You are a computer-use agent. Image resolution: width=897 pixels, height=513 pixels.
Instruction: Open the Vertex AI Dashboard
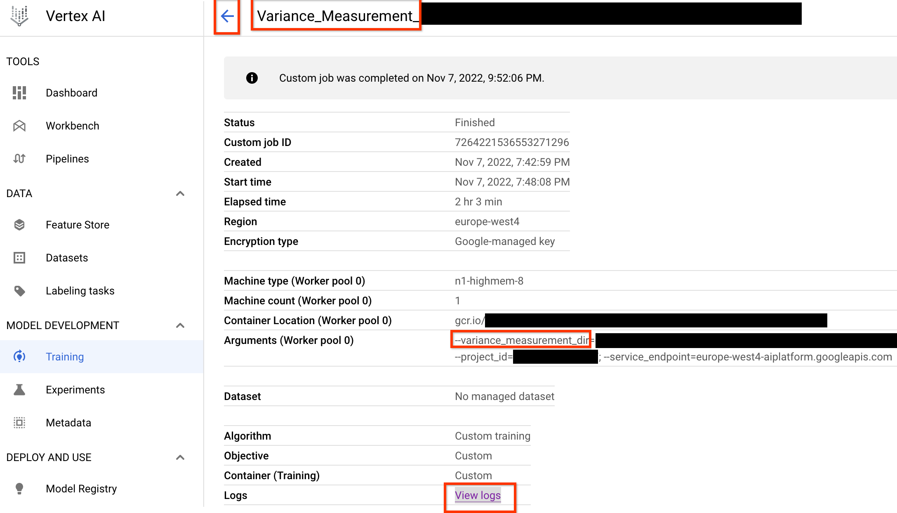[x=71, y=92]
